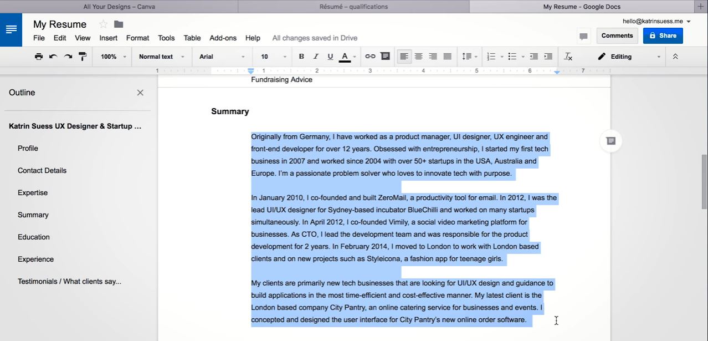Image resolution: width=708 pixels, height=341 pixels.
Task: Insert a link with the link icon
Action: 370,57
